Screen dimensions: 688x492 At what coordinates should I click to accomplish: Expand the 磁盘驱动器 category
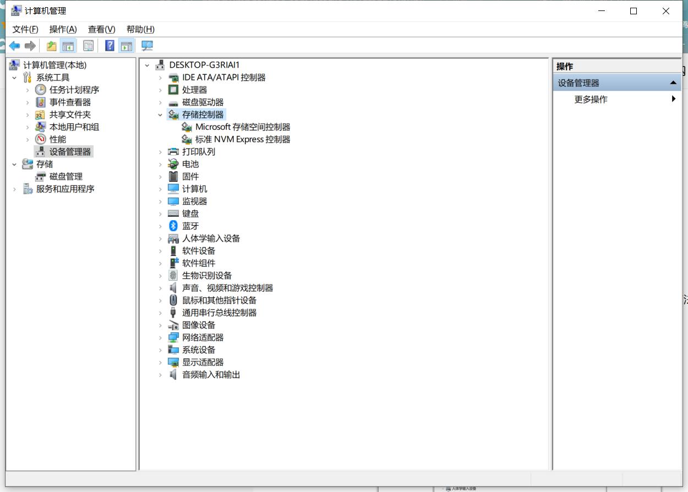[161, 102]
